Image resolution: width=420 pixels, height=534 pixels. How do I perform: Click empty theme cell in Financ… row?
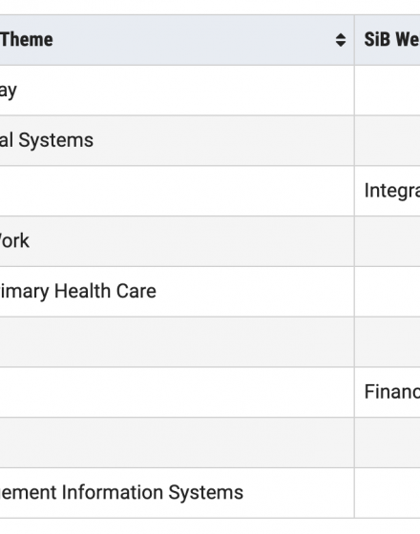177,392
